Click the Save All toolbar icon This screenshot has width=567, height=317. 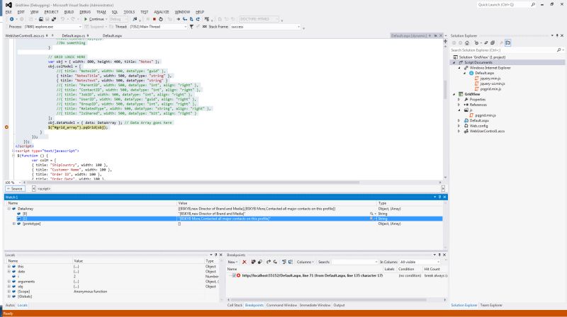54,19
